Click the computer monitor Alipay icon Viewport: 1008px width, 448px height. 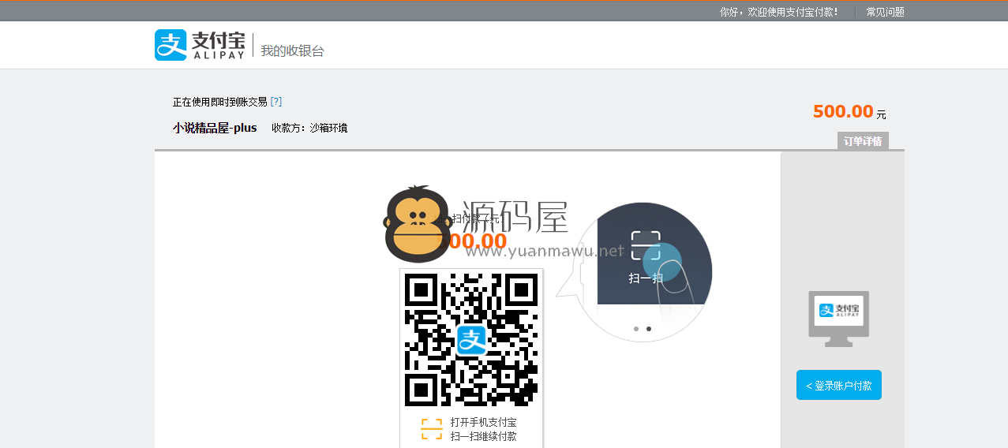point(838,319)
